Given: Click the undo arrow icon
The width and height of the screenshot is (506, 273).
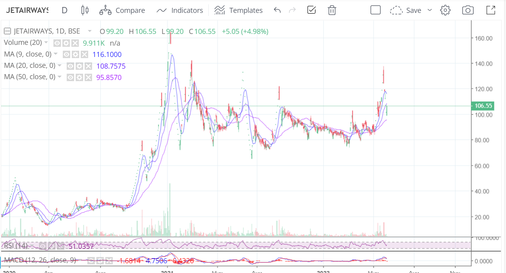Looking at the screenshot, I should pyautogui.click(x=277, y=10).
